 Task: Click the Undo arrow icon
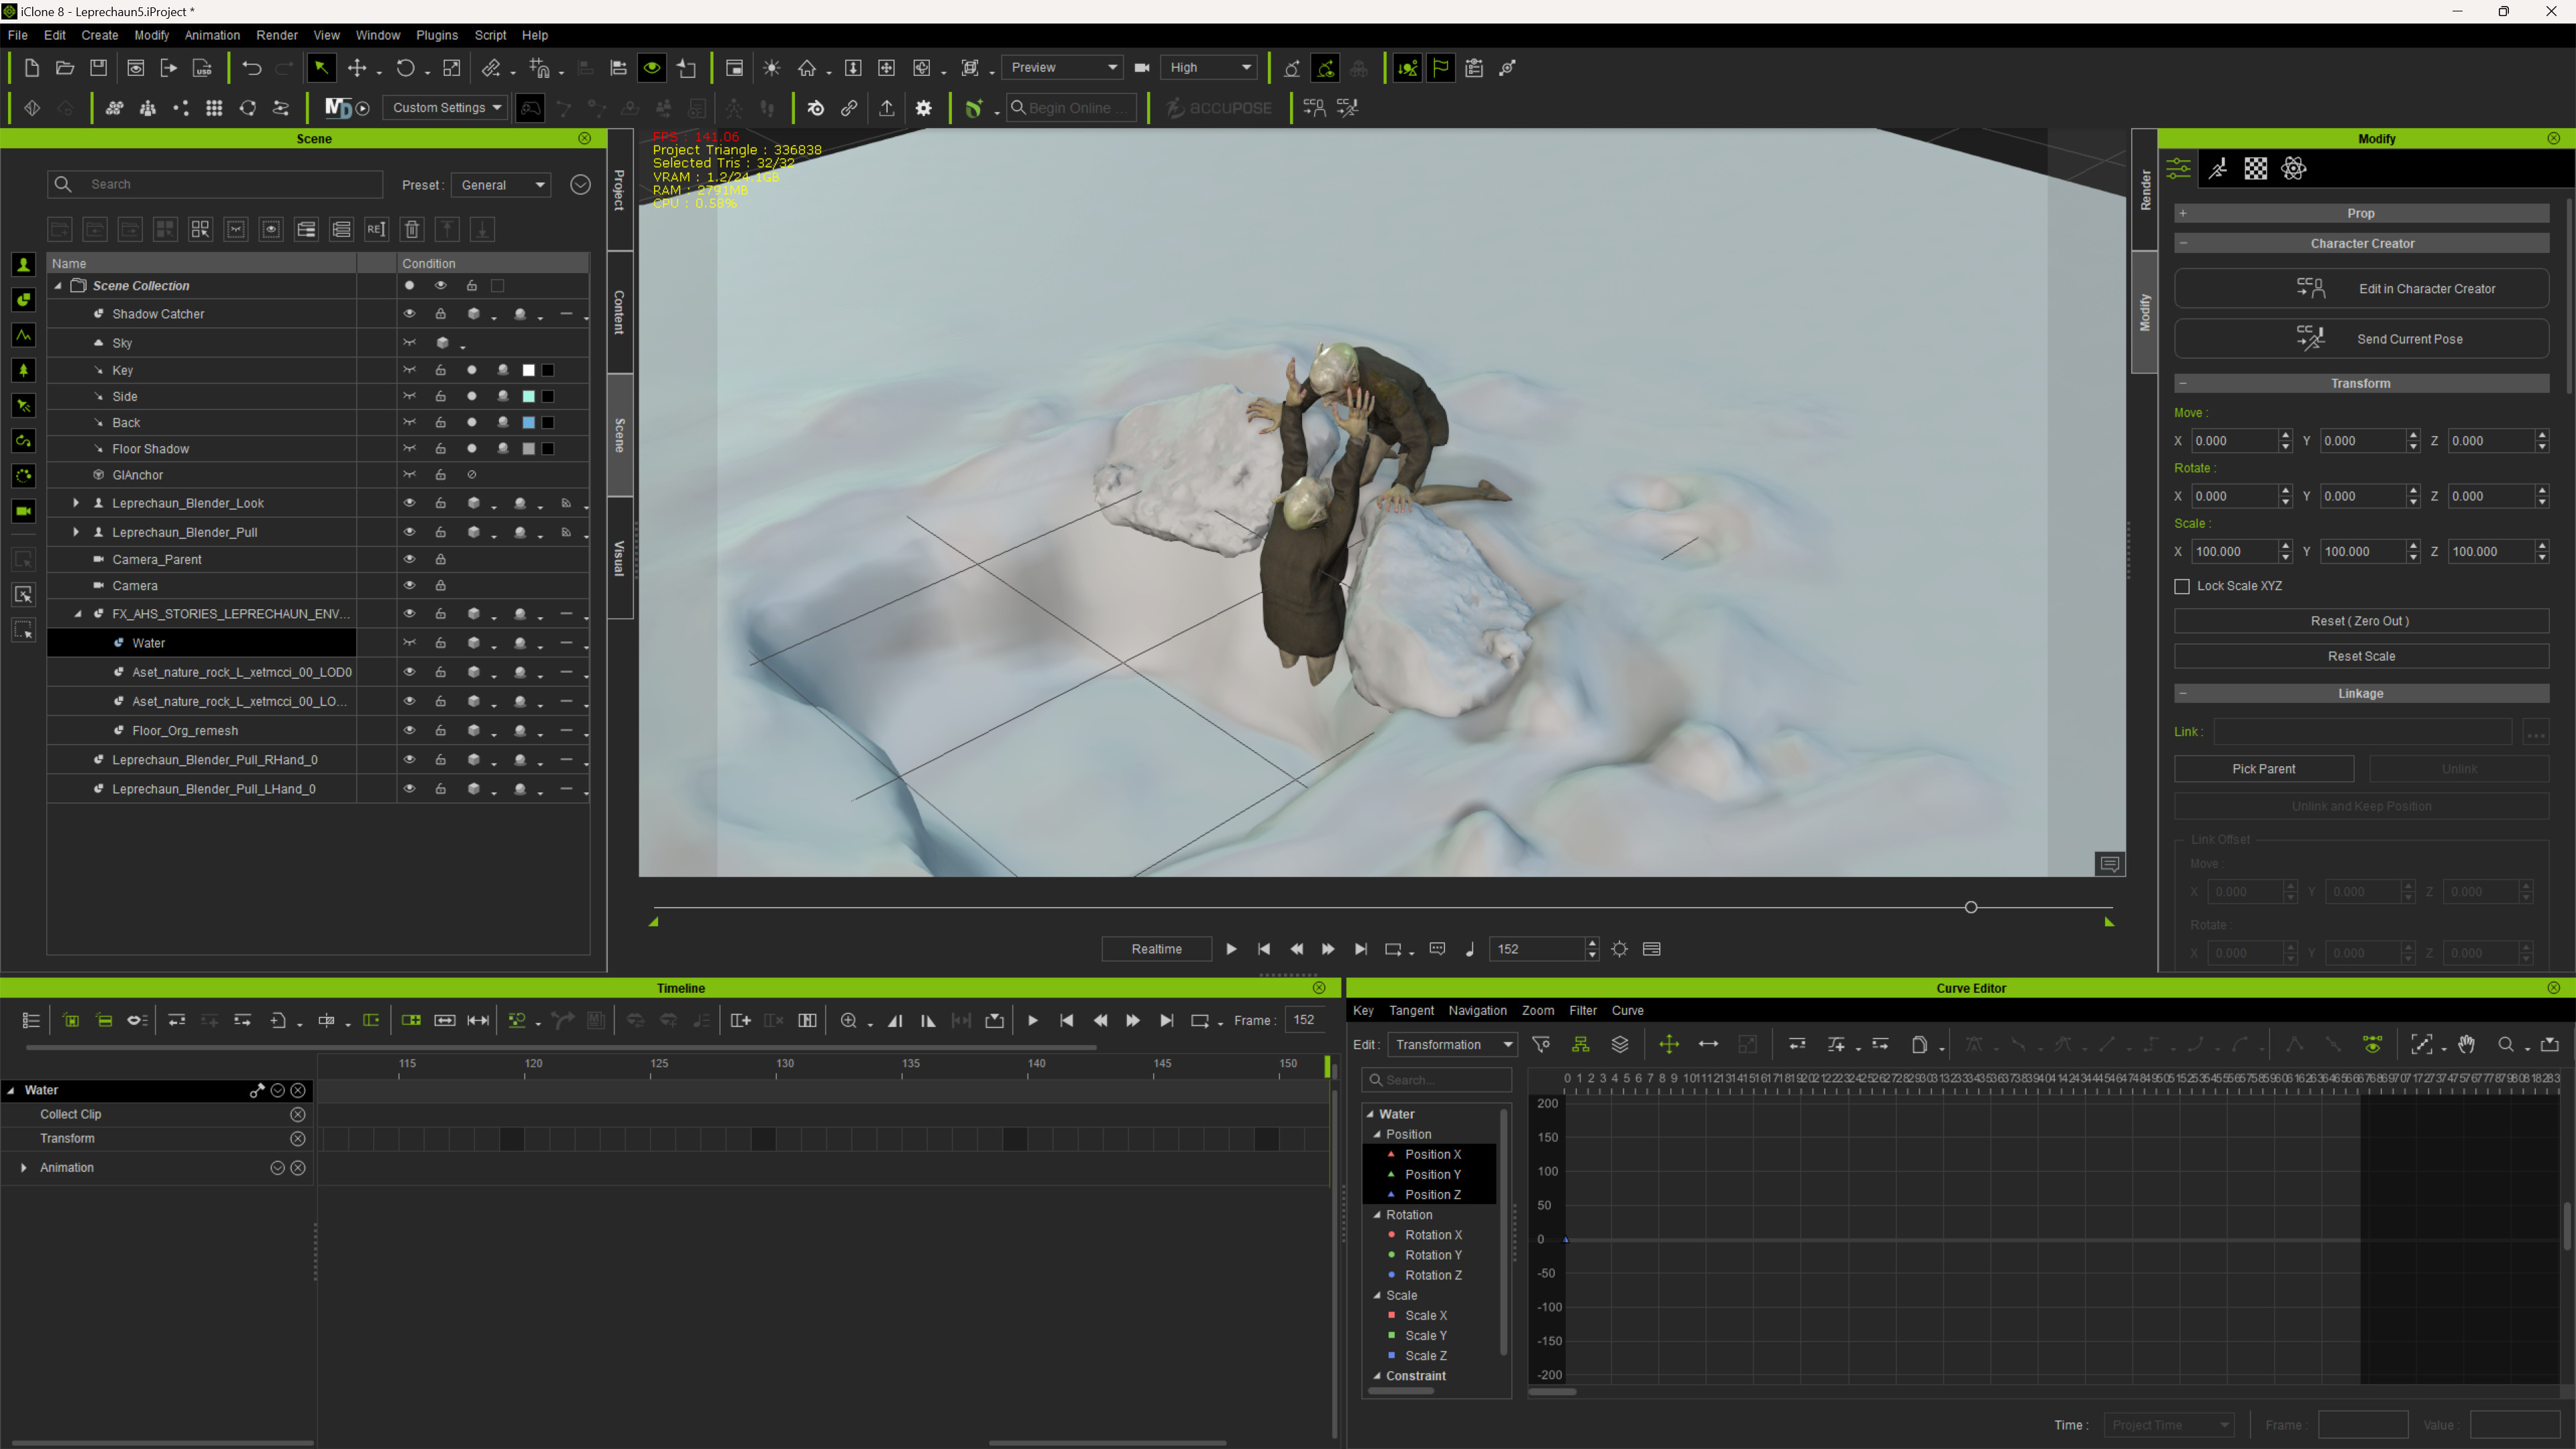251,68
